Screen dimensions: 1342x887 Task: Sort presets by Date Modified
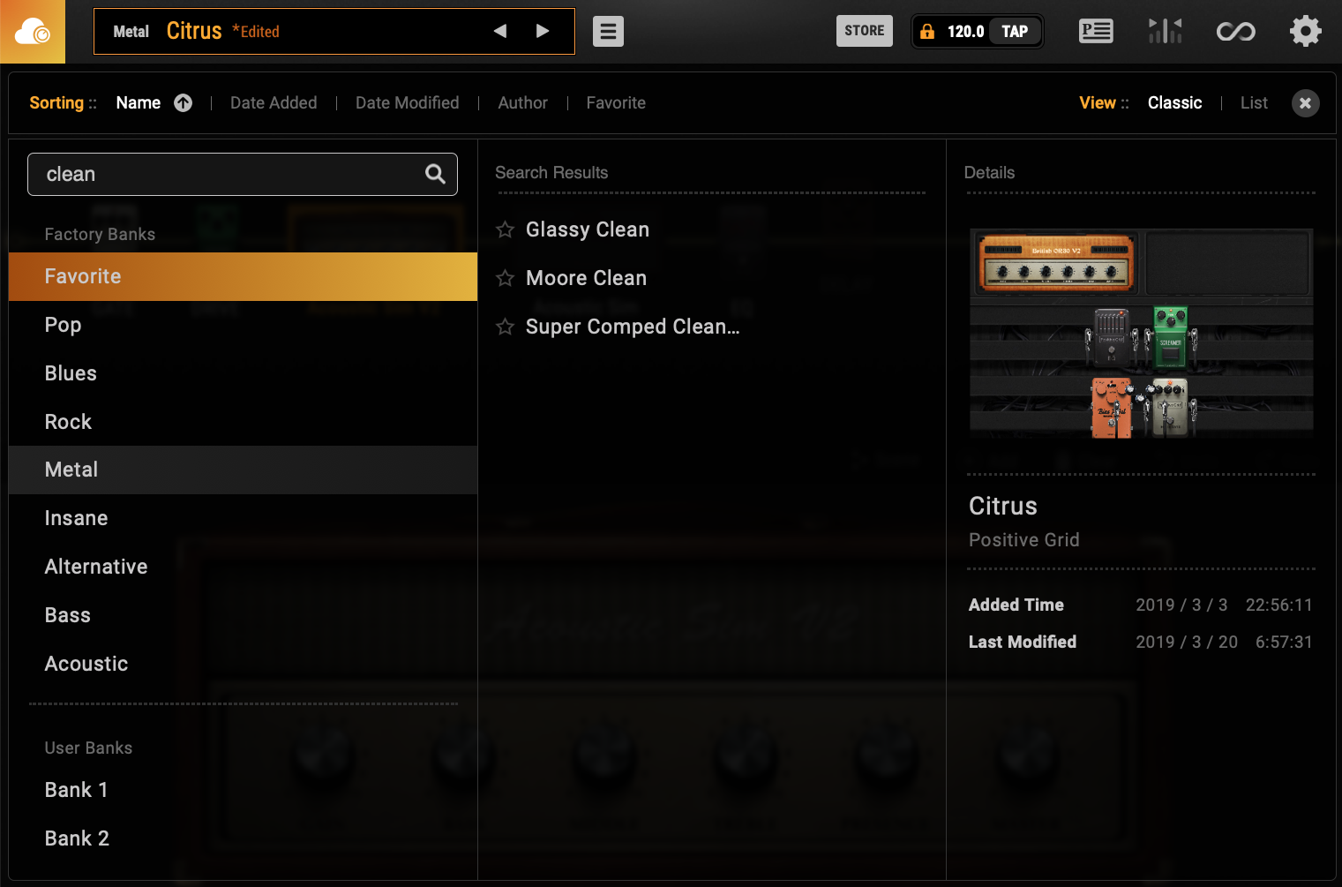coord(408,103)
